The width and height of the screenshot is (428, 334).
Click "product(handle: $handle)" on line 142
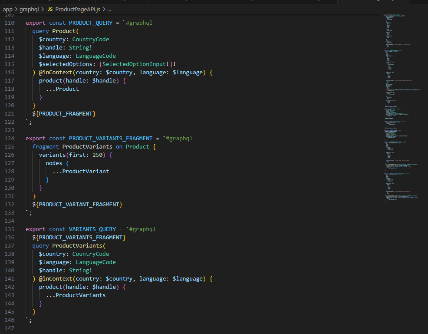click(x=79, y=287)
